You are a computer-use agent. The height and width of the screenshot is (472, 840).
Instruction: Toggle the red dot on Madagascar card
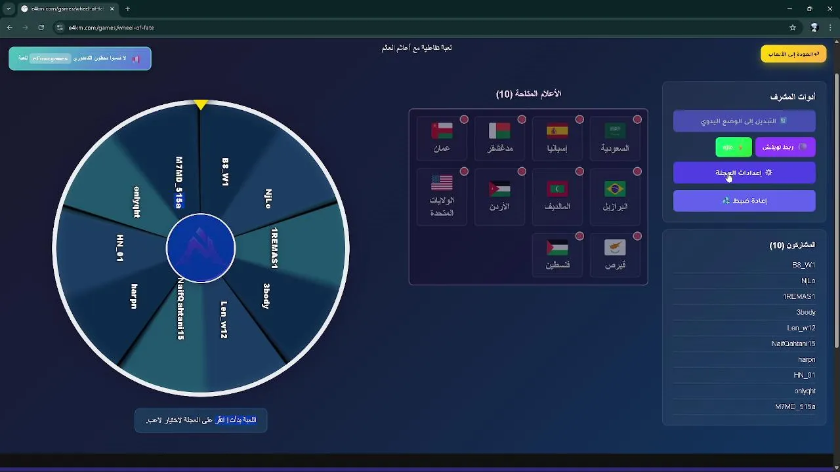pyautogui.click(x=522, y=119)
